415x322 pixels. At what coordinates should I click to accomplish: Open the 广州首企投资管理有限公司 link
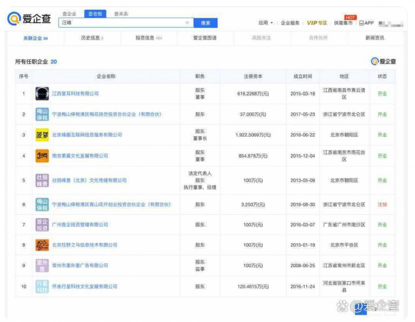pyautogui.click(x=80, y=225)
